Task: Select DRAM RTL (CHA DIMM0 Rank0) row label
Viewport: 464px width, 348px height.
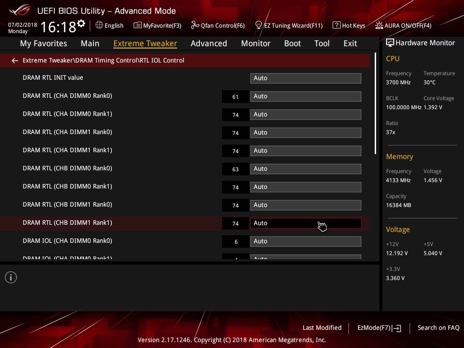Action: (x=68, y=96)
